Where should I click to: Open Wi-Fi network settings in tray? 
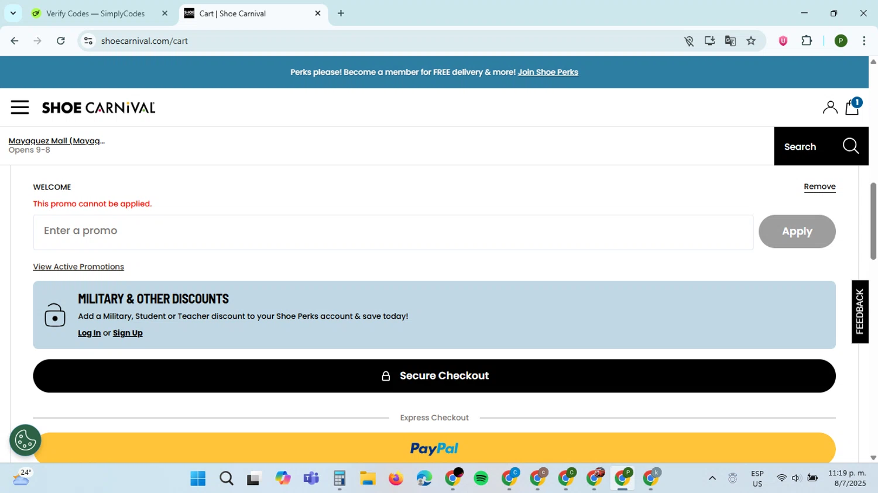coord(781,478)
